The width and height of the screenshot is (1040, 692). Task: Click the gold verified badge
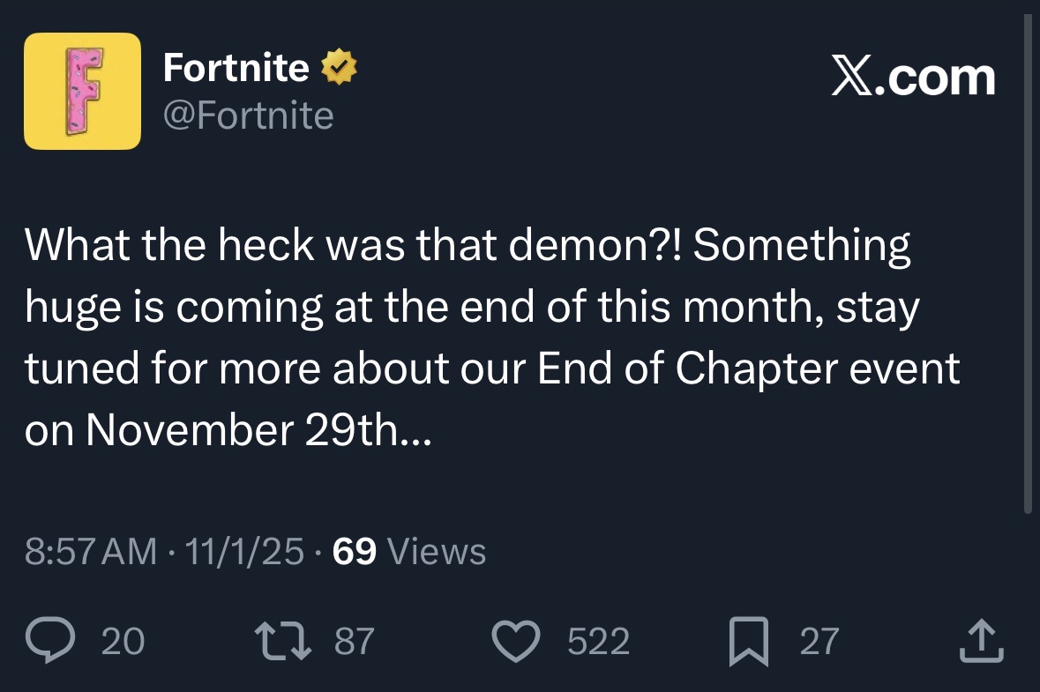[339, 66]
